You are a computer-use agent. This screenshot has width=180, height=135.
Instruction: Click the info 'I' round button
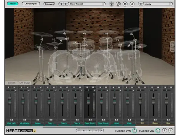164,130
